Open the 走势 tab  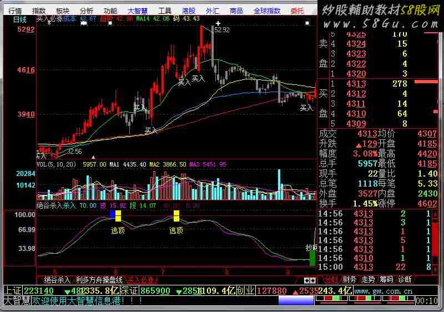coord(368,280)
